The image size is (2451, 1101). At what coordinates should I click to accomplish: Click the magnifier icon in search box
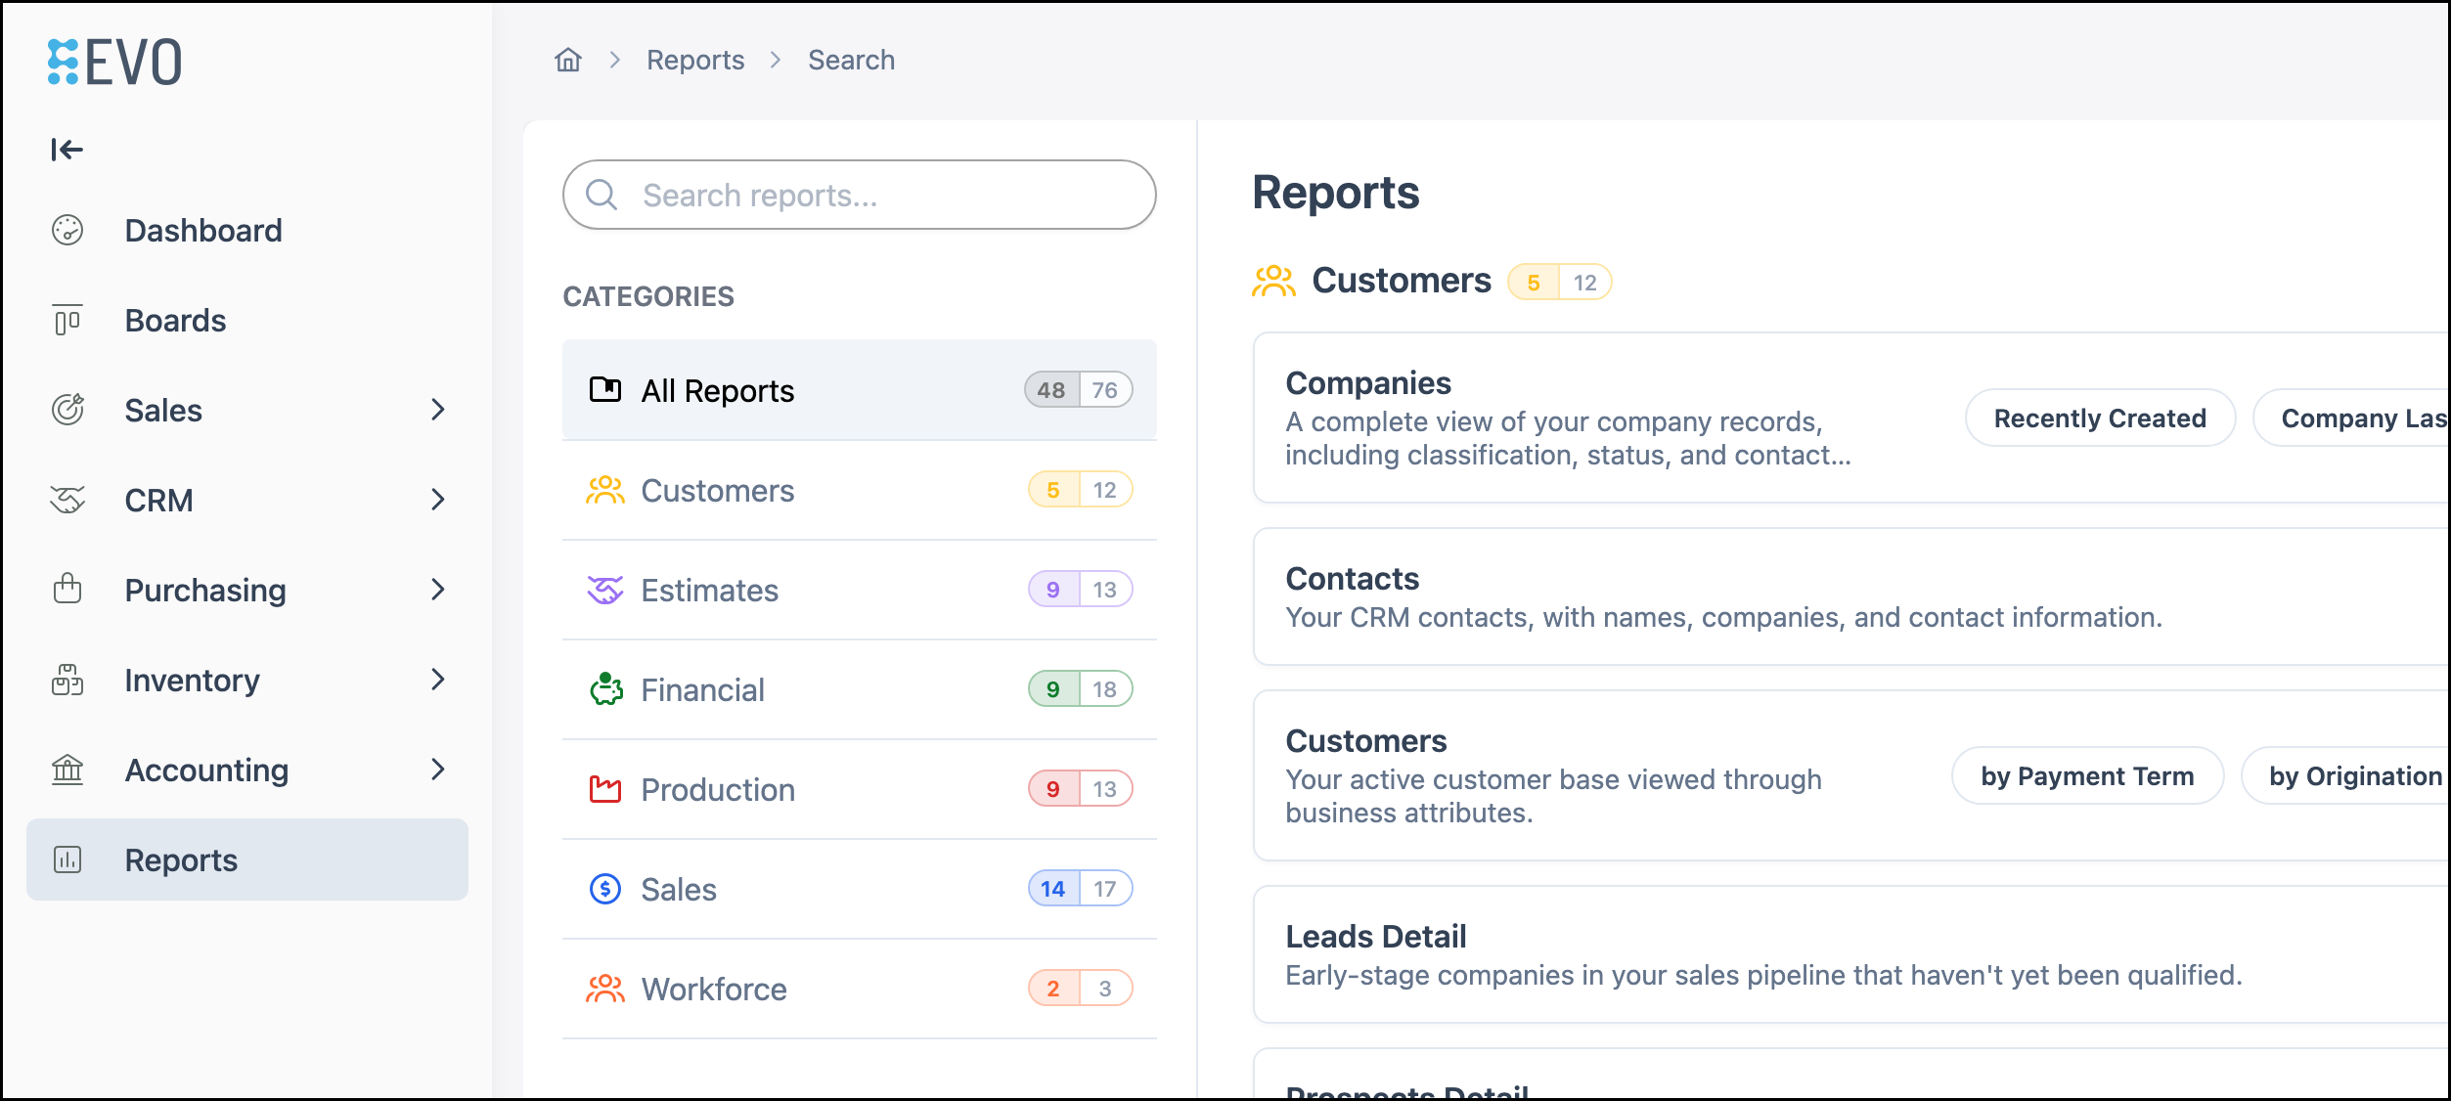coord(602,196)
